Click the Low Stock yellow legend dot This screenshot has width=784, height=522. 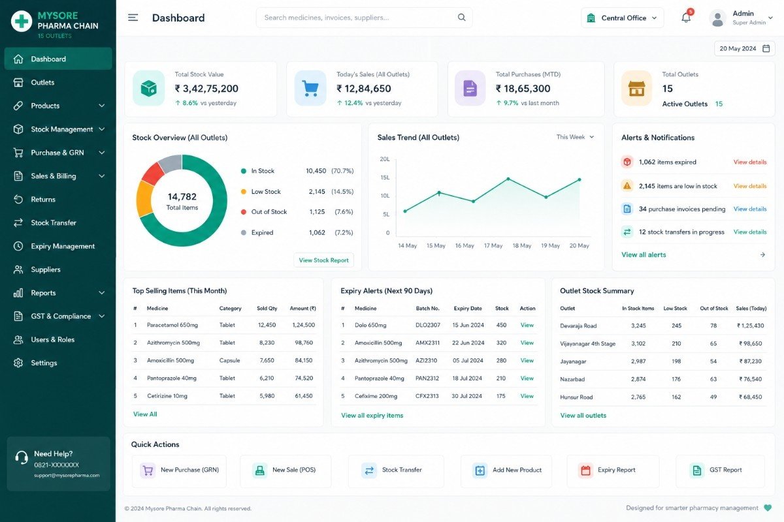pos(244,192)
